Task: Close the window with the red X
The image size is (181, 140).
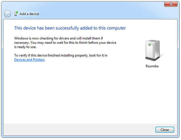Action: pyautogui.click(x=171, y=4)
